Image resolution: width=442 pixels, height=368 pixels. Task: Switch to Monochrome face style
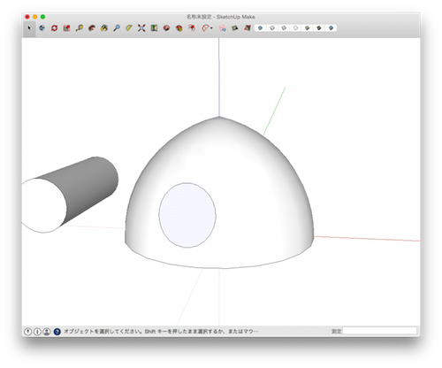331,28
